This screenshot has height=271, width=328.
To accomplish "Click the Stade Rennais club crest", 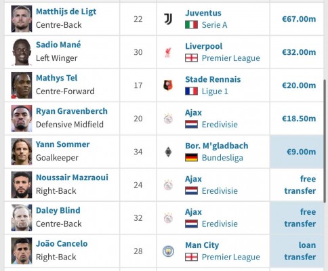I will pyautogui.click(x=168, y=85).
